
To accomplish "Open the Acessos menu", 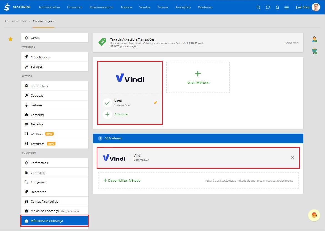I will (x=126, y=7).
